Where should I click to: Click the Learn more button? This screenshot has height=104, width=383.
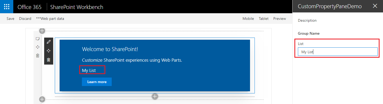[97, 82]
